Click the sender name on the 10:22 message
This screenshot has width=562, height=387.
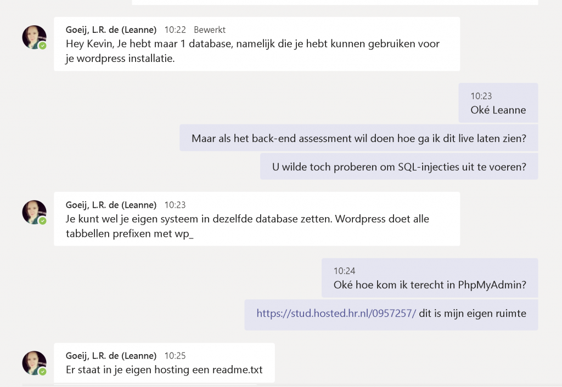(x=111, y=30)
